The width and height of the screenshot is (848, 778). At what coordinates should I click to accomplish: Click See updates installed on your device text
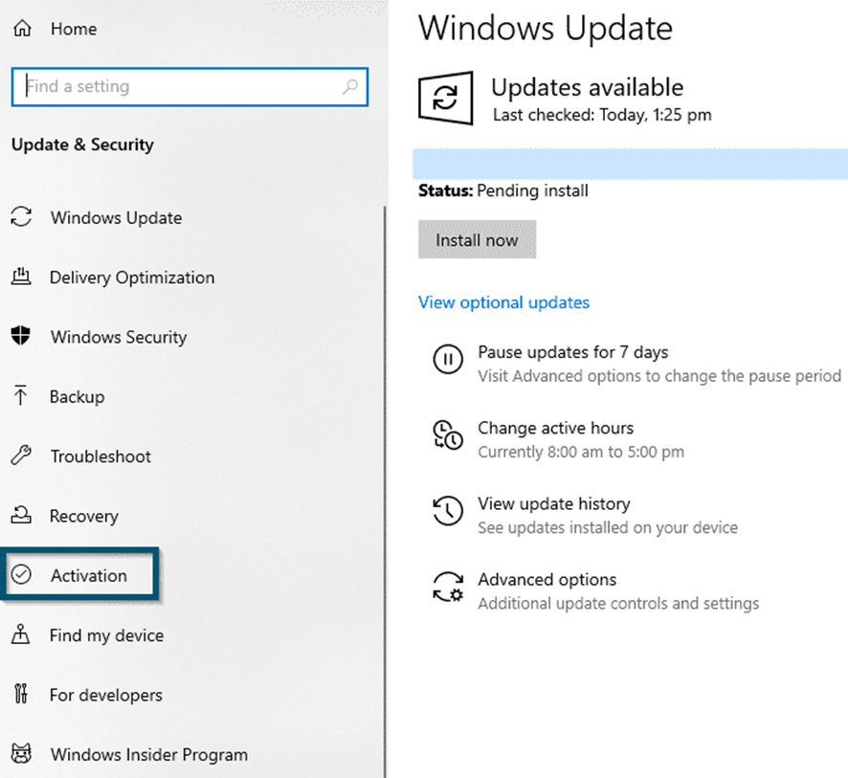608,527
